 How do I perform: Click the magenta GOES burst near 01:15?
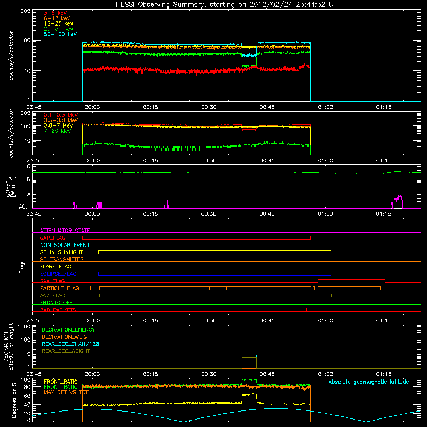[x=397, y=202]
